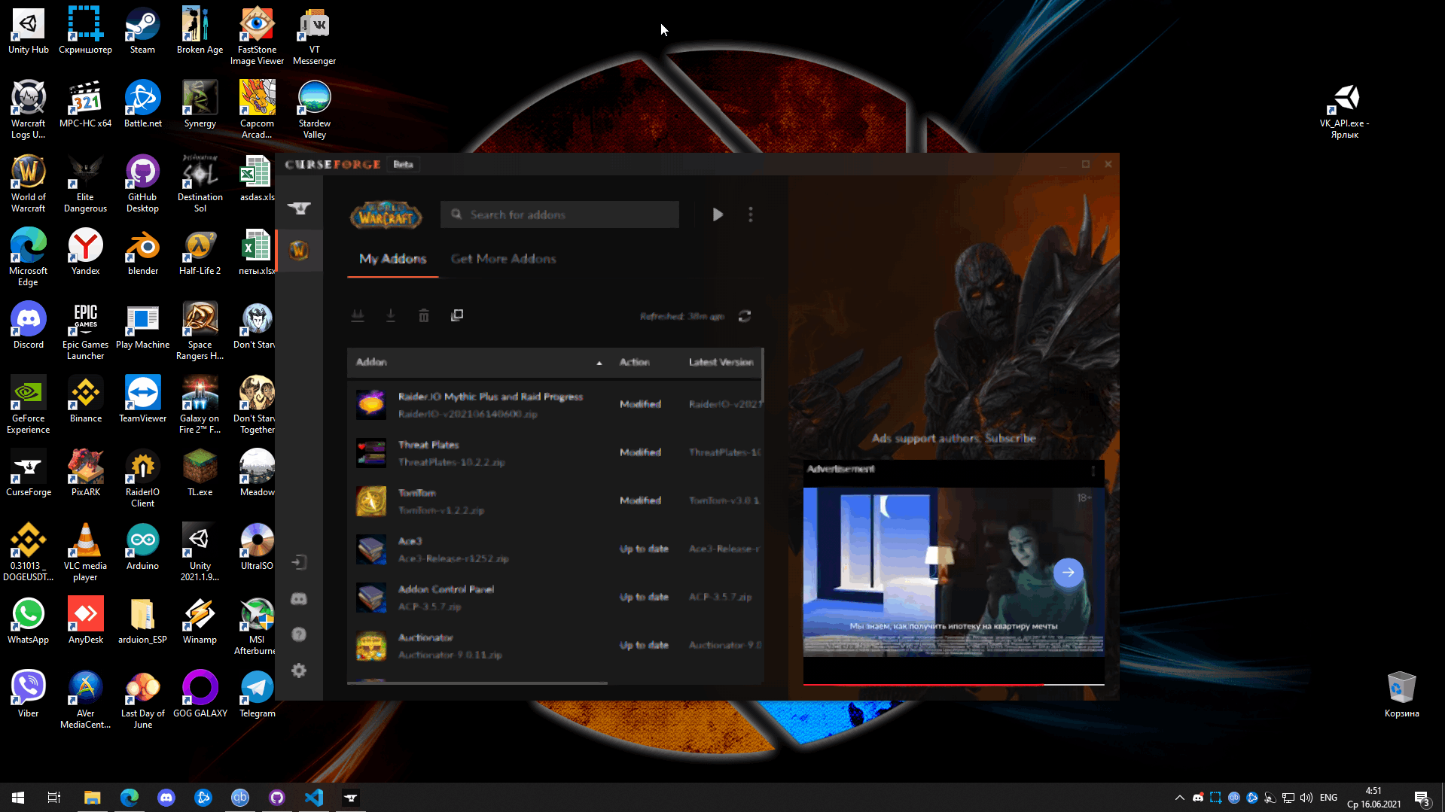Screen dimensions: 1445x812
Task: Sort by the Addon column header
Action: 371,362
